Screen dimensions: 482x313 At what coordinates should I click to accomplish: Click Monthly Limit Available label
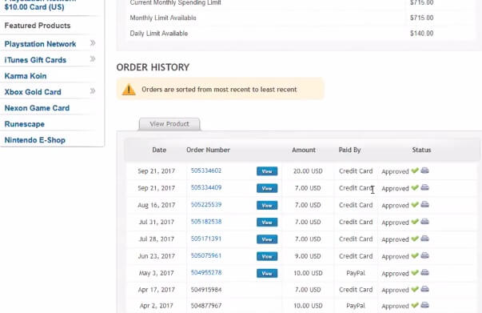point(163,18)
